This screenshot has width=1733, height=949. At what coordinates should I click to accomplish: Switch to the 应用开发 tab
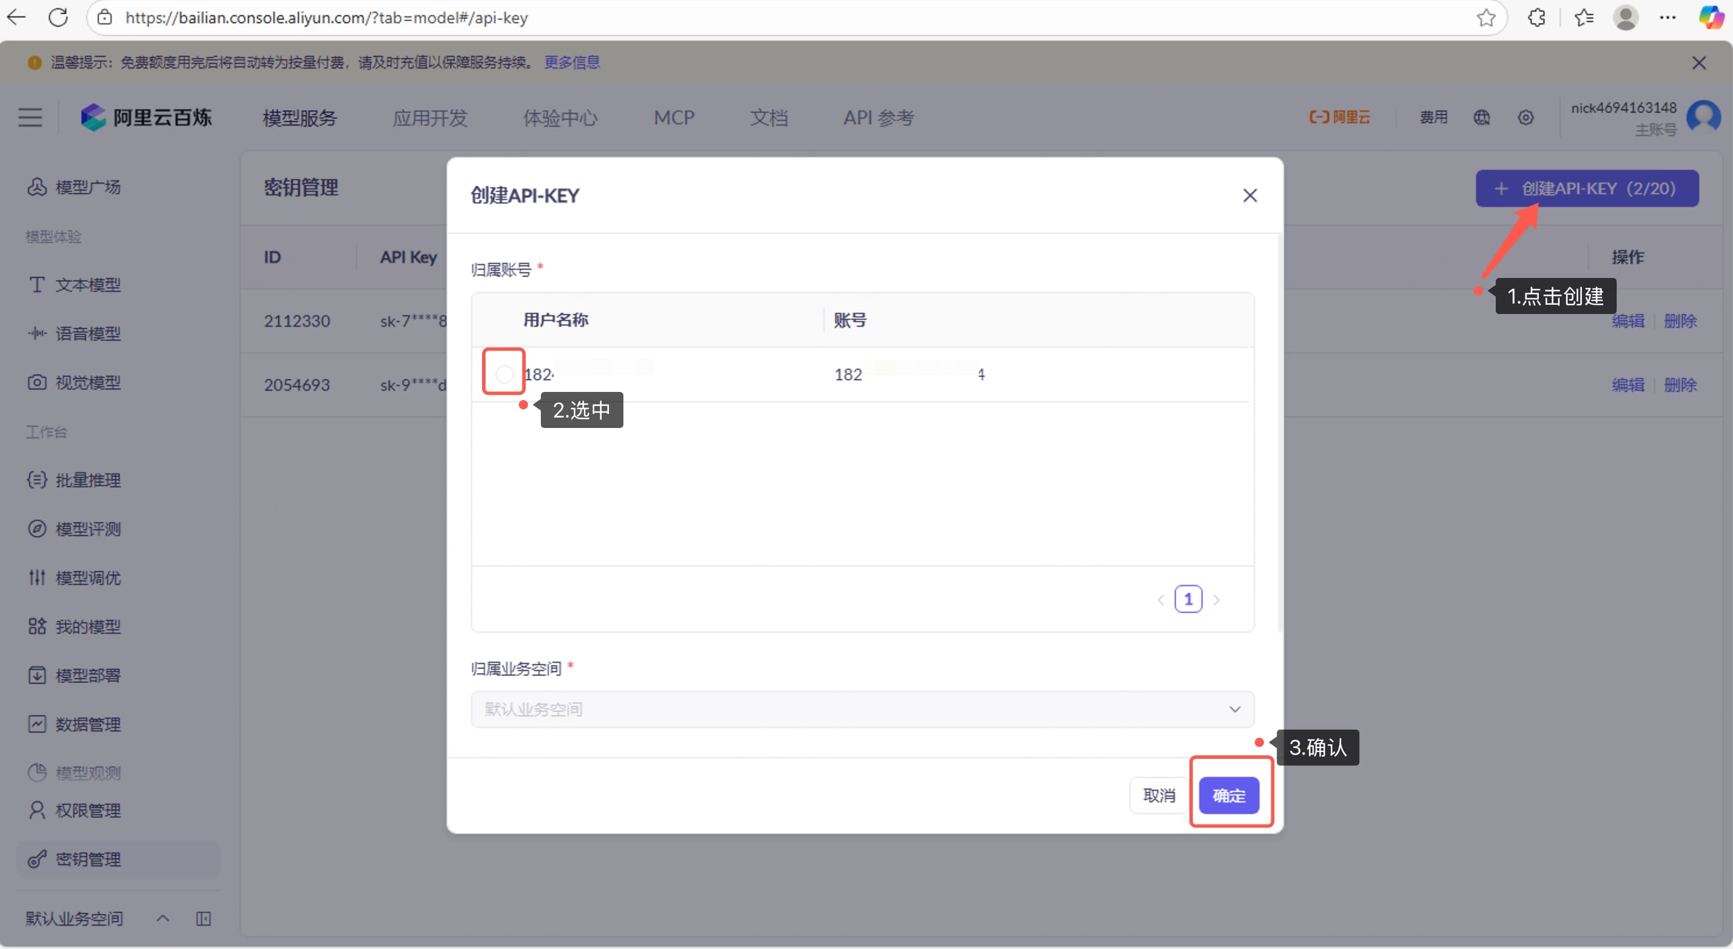[x=430, y=117]
